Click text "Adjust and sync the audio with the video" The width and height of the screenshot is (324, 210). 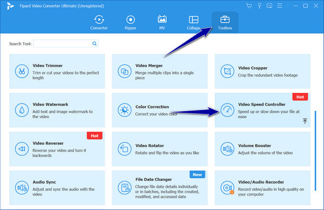click(x=63, y=192)
